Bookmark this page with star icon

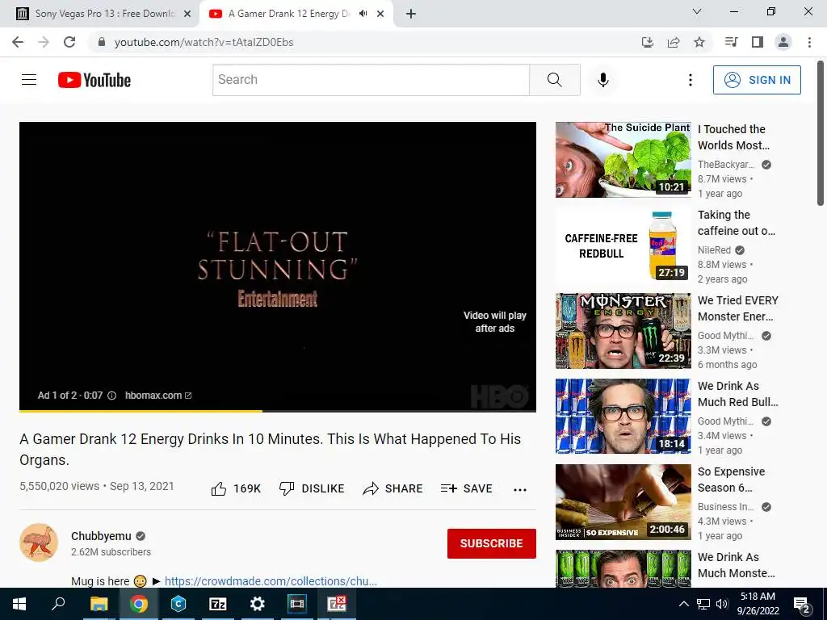699,42
